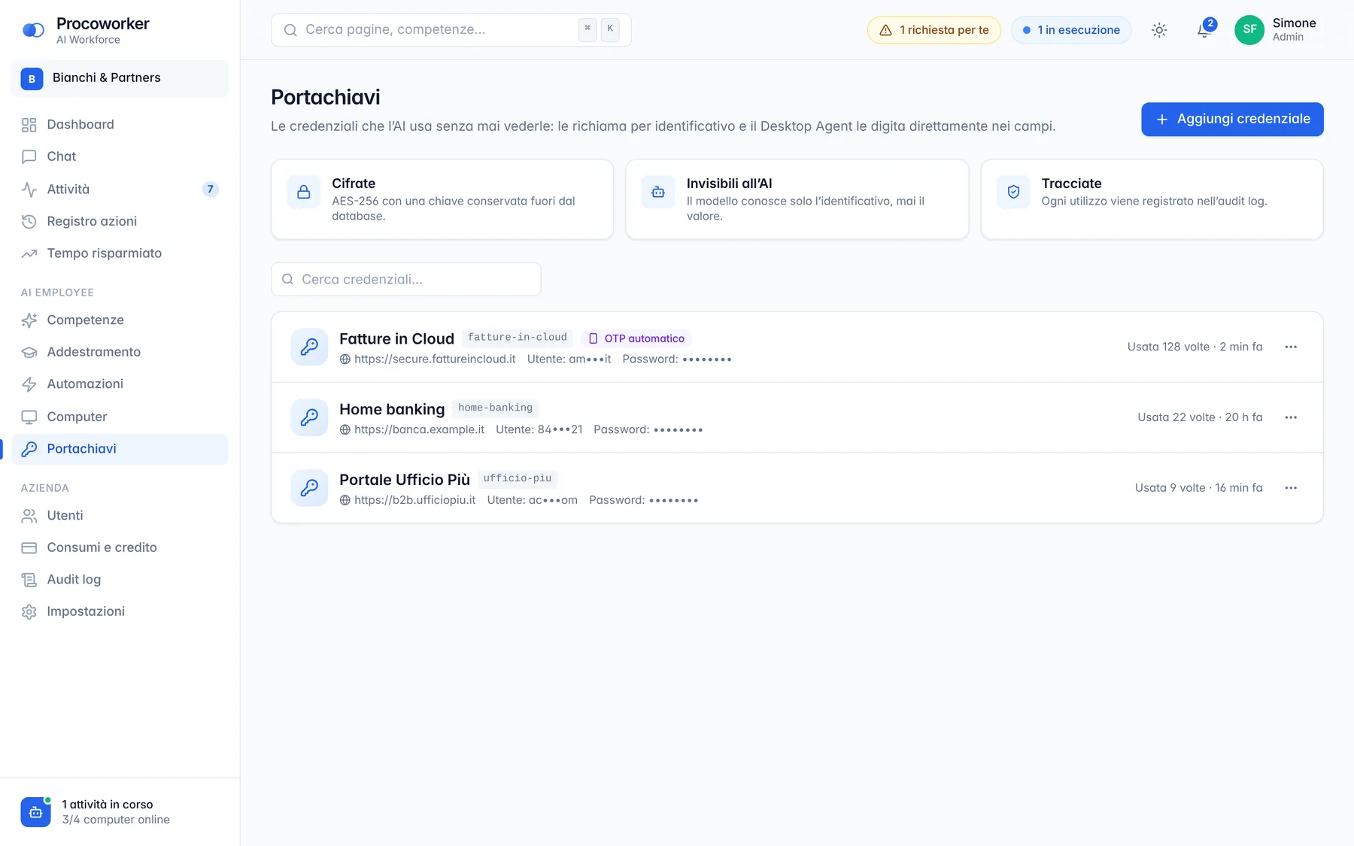Viewport: 1354px width, 846px height.
Task: Focus the global 'Cerca pagine, competenze' search box
Action: tap(451, 30)
